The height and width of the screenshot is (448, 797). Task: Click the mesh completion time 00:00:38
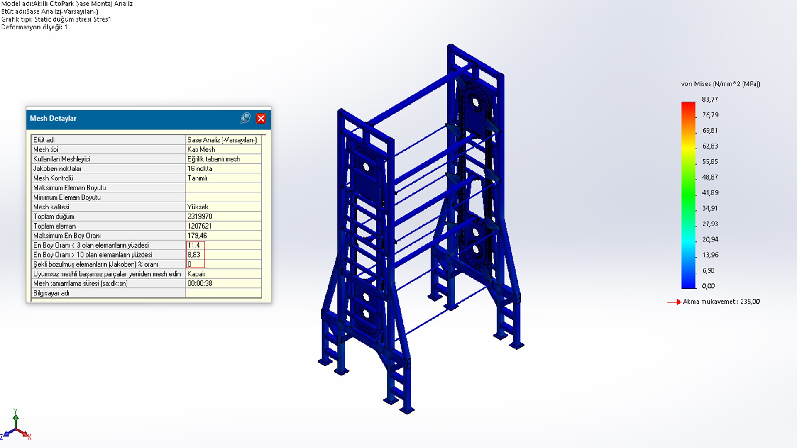tap(200, 284)
